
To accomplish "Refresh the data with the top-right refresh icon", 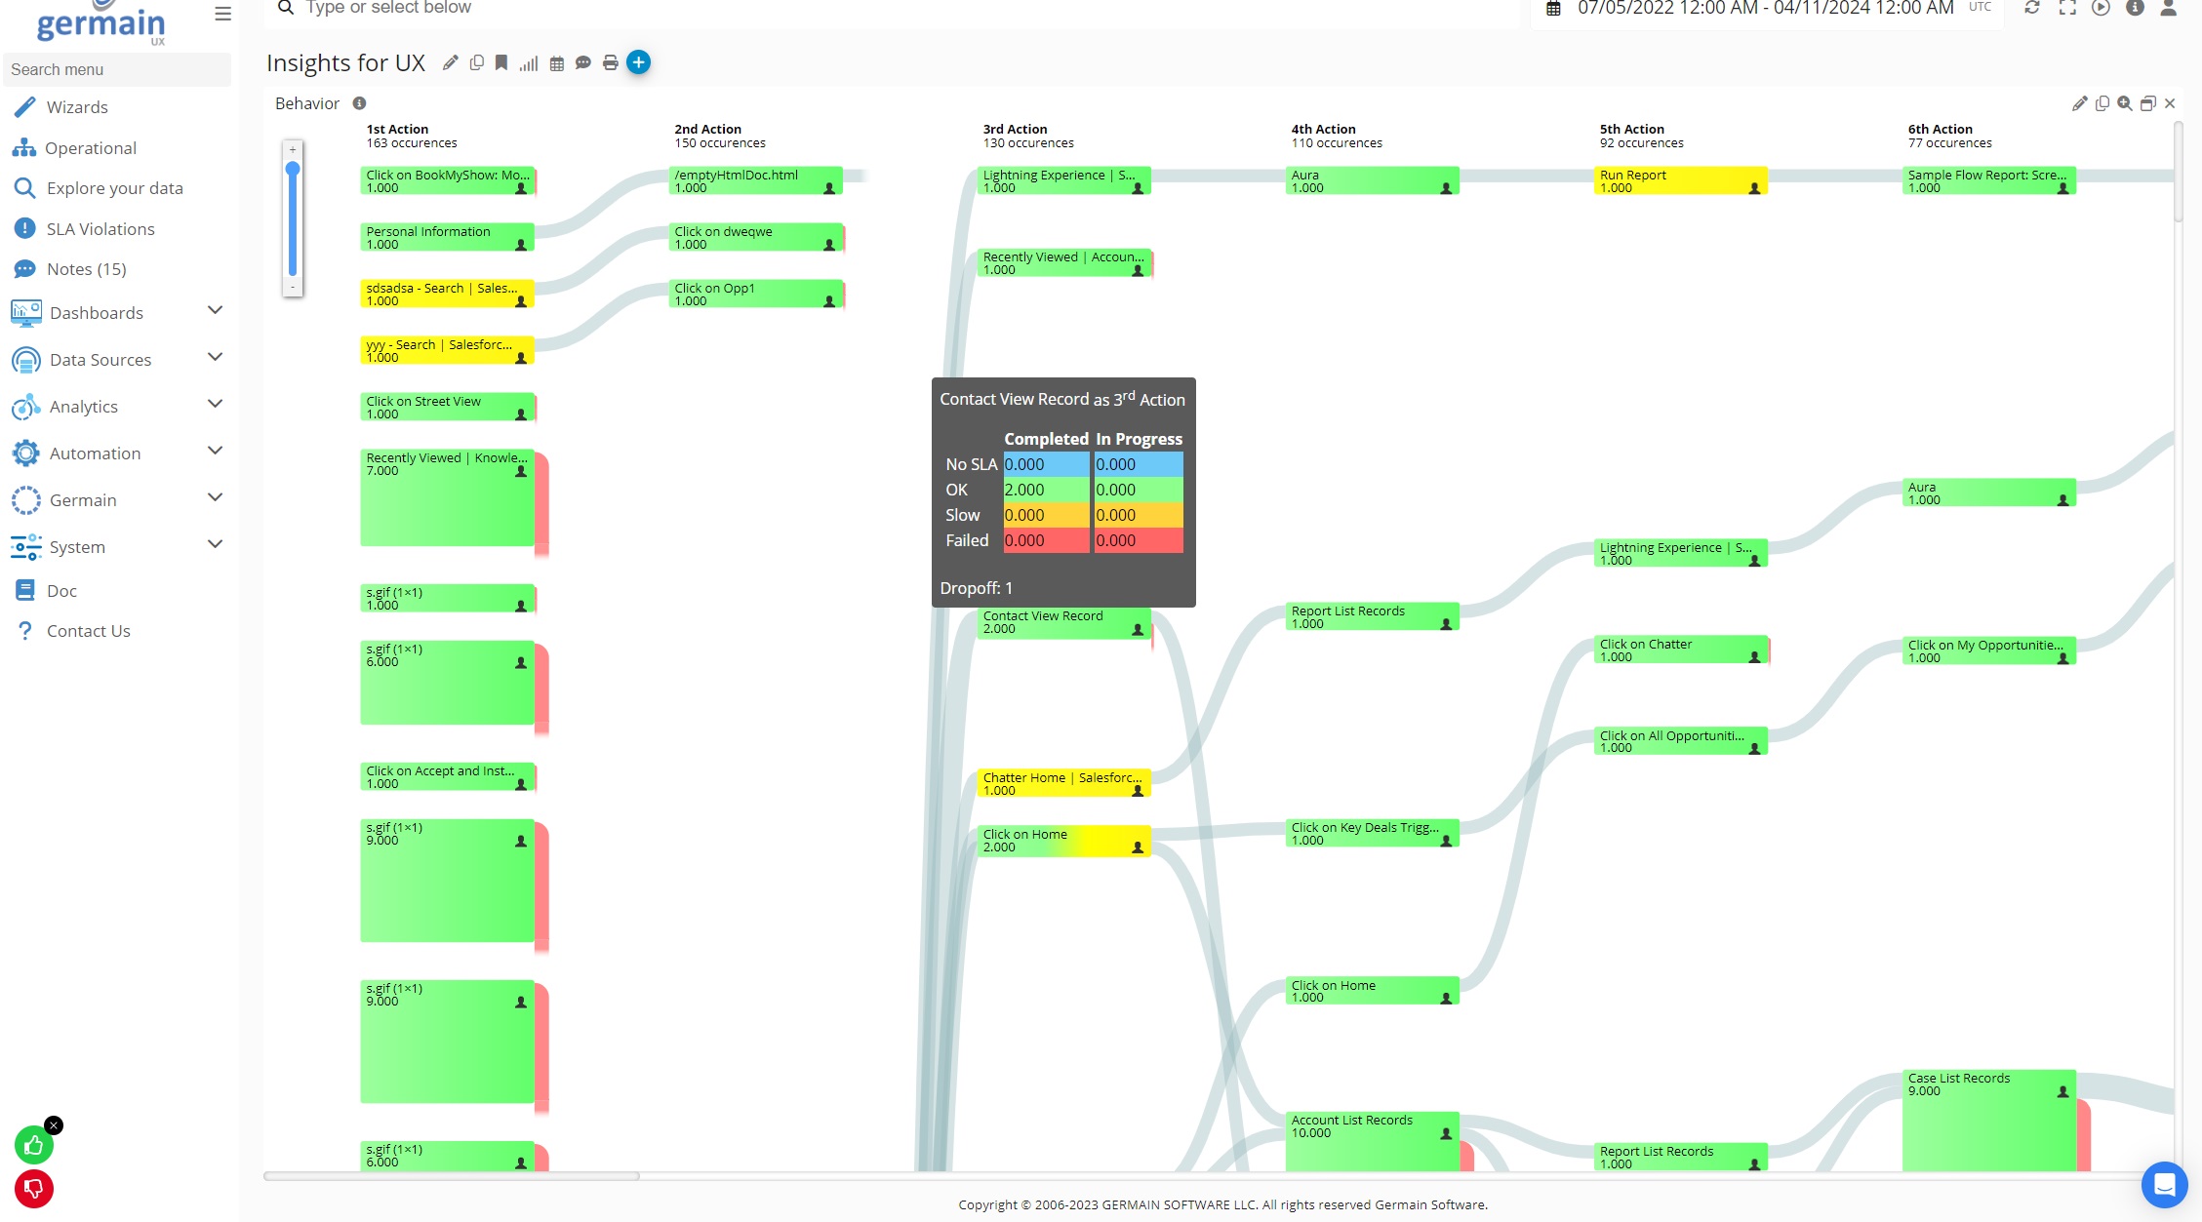I will tap(2032, 8).
